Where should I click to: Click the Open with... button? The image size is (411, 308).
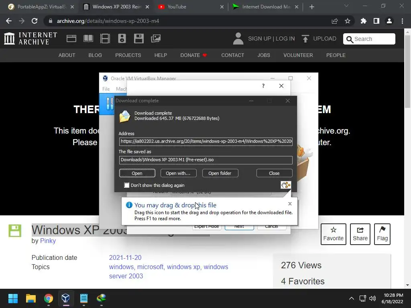pyautogui.click(x=179, y=173)
